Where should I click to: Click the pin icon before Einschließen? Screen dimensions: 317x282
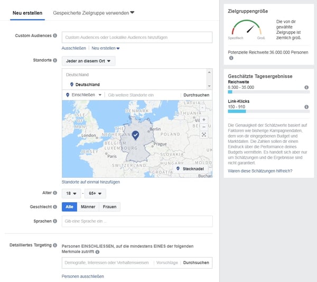[x=68, y=95]
